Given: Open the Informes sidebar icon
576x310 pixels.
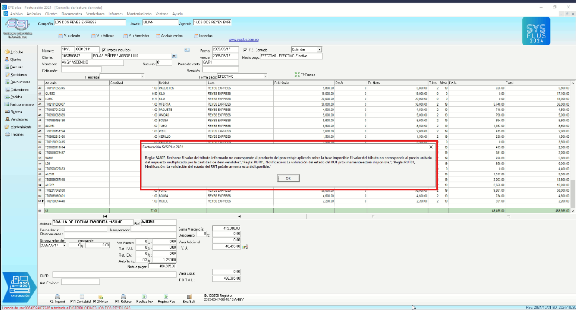Looking at the screenshot, I should [7, 134].
